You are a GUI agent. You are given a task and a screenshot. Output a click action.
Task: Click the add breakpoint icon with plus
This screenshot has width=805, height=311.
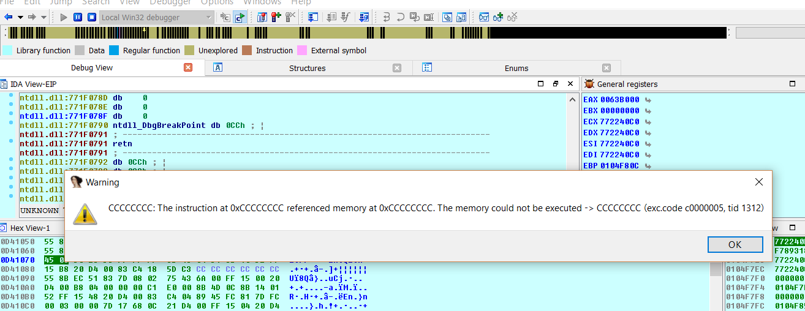tap(276, 17)
